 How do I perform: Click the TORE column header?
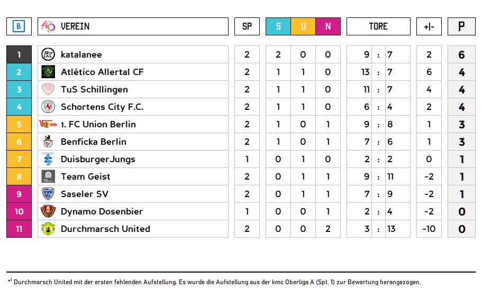click(x=378, y=26)
